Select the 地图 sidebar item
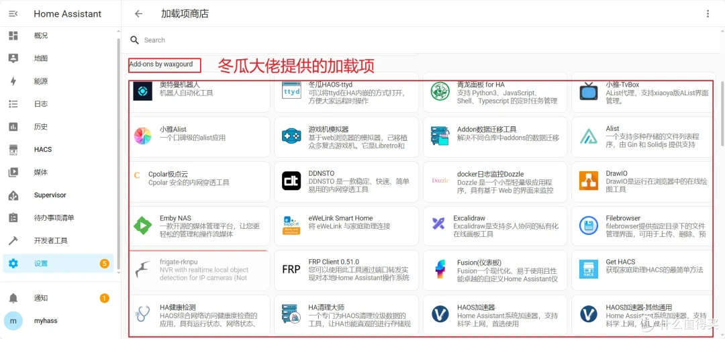Image resolution: width=725 pixels, height=339 pixels. [58, 58]
